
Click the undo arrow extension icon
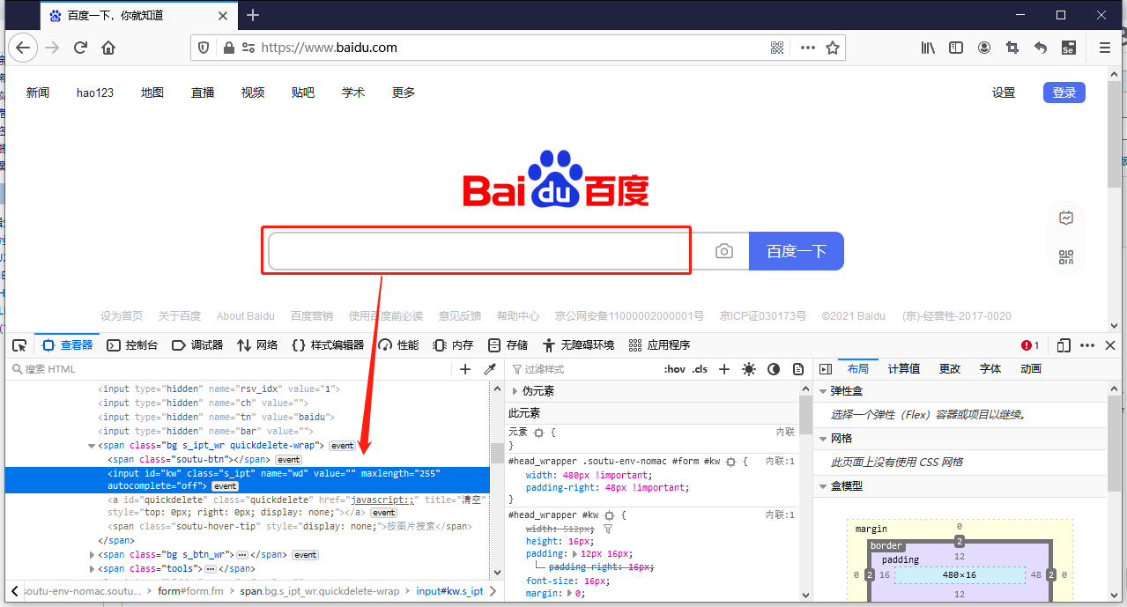tap(1041, 48)
